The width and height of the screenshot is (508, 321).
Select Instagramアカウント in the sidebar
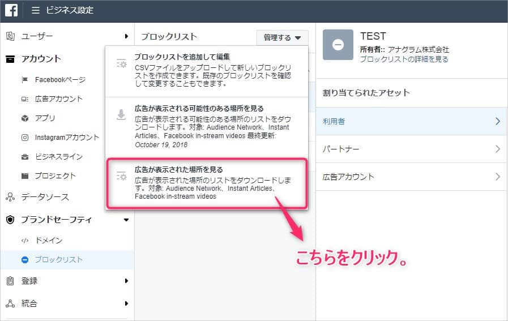click(x=67, y=137)
